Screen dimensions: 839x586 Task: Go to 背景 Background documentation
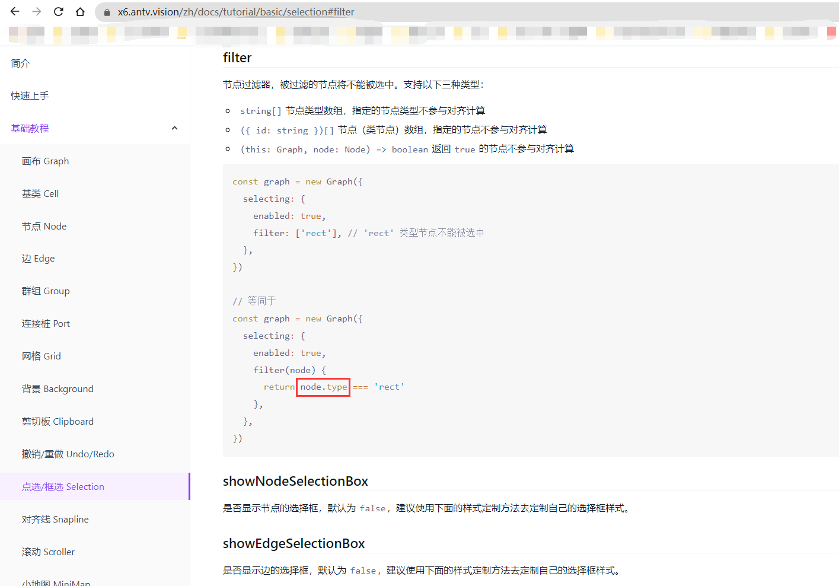[58, 388]
